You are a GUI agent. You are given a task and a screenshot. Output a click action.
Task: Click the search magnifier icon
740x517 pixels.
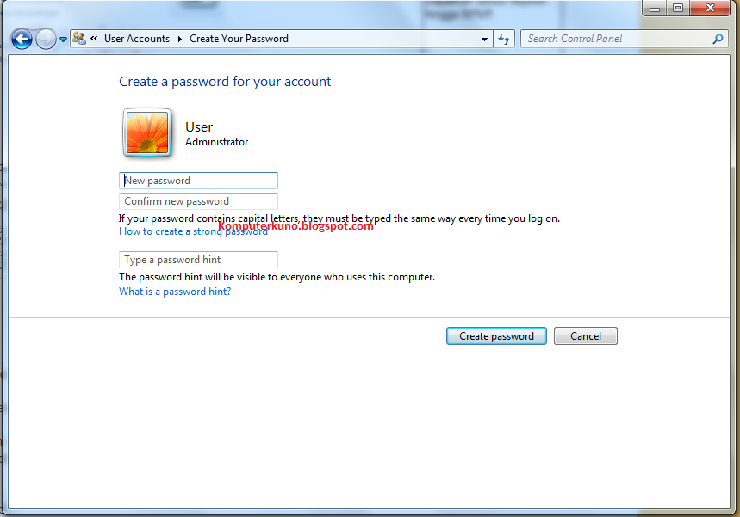coord(718,39)
